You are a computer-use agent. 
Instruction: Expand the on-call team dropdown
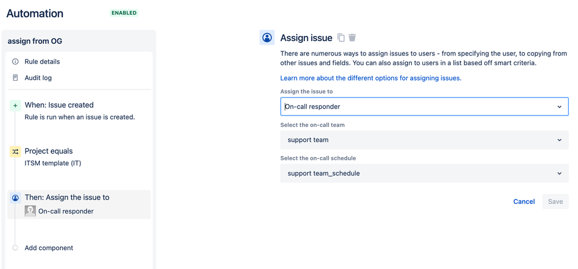pyautogui.click(x=424, y=140)
